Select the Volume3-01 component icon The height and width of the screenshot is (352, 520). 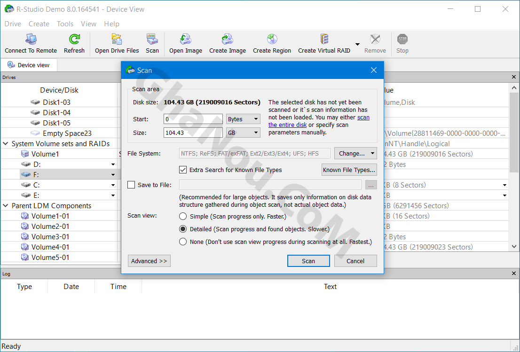(25, 236)
